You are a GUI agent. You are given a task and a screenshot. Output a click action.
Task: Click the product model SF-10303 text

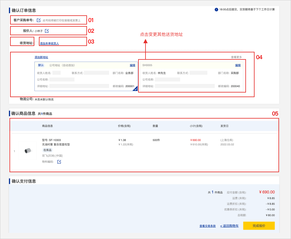[51, 140]
